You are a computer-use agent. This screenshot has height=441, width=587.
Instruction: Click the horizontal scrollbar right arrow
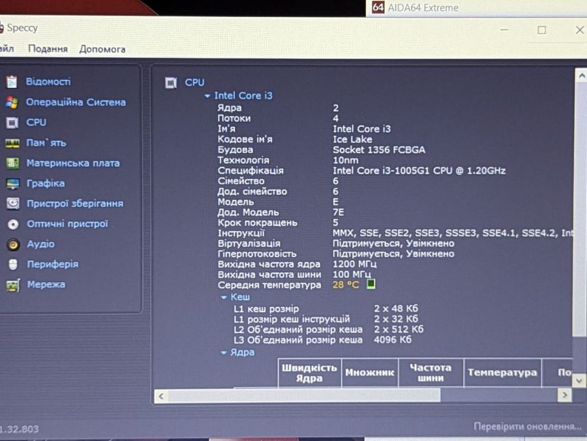[565, 395]
